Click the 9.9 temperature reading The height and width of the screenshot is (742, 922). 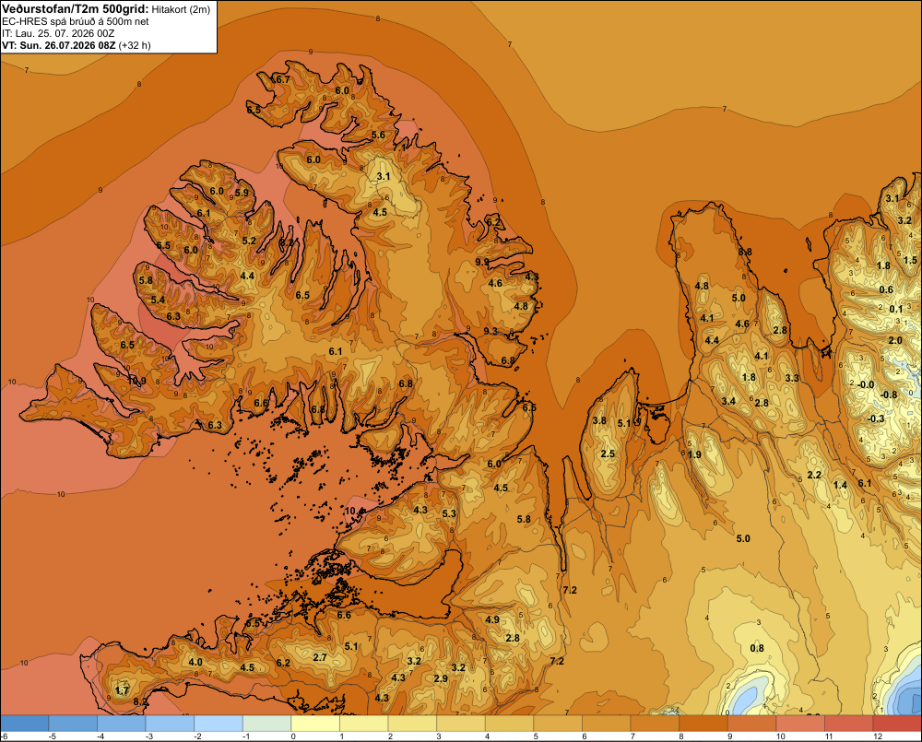[482, 262]
